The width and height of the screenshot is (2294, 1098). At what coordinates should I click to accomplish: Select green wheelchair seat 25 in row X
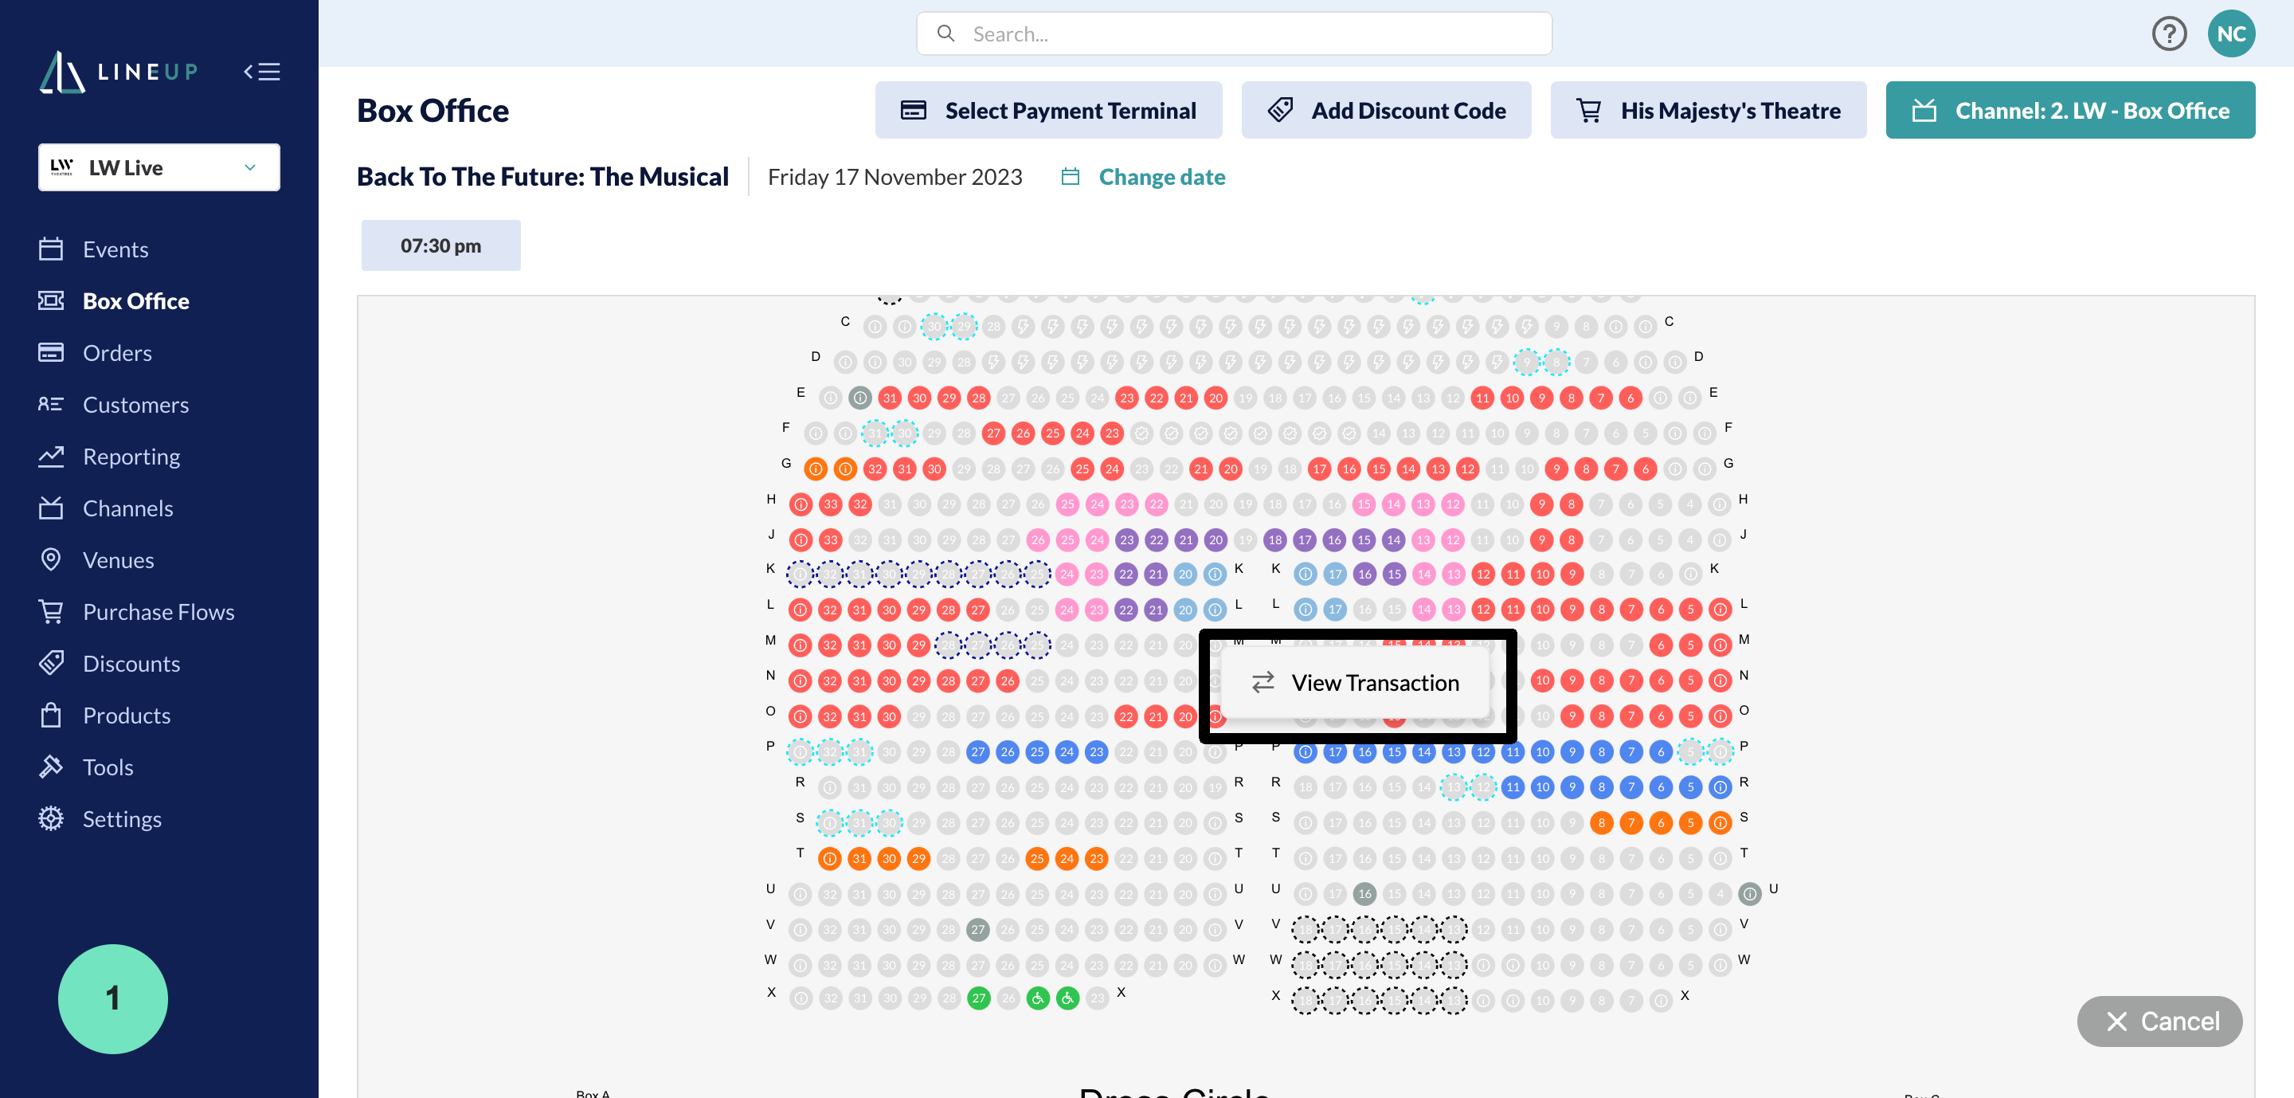tap(1037, 998)
